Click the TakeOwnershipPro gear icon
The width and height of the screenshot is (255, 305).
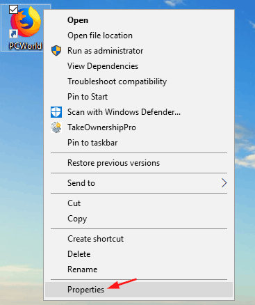tap(56, 127)
